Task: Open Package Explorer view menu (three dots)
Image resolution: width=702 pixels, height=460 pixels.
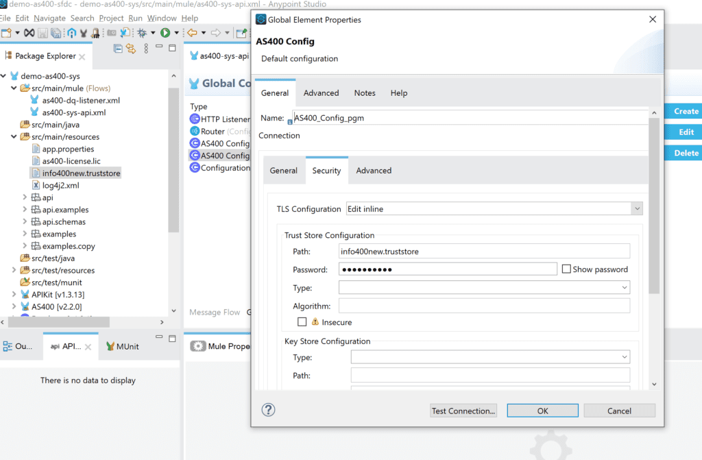Action: pos(146,49)
